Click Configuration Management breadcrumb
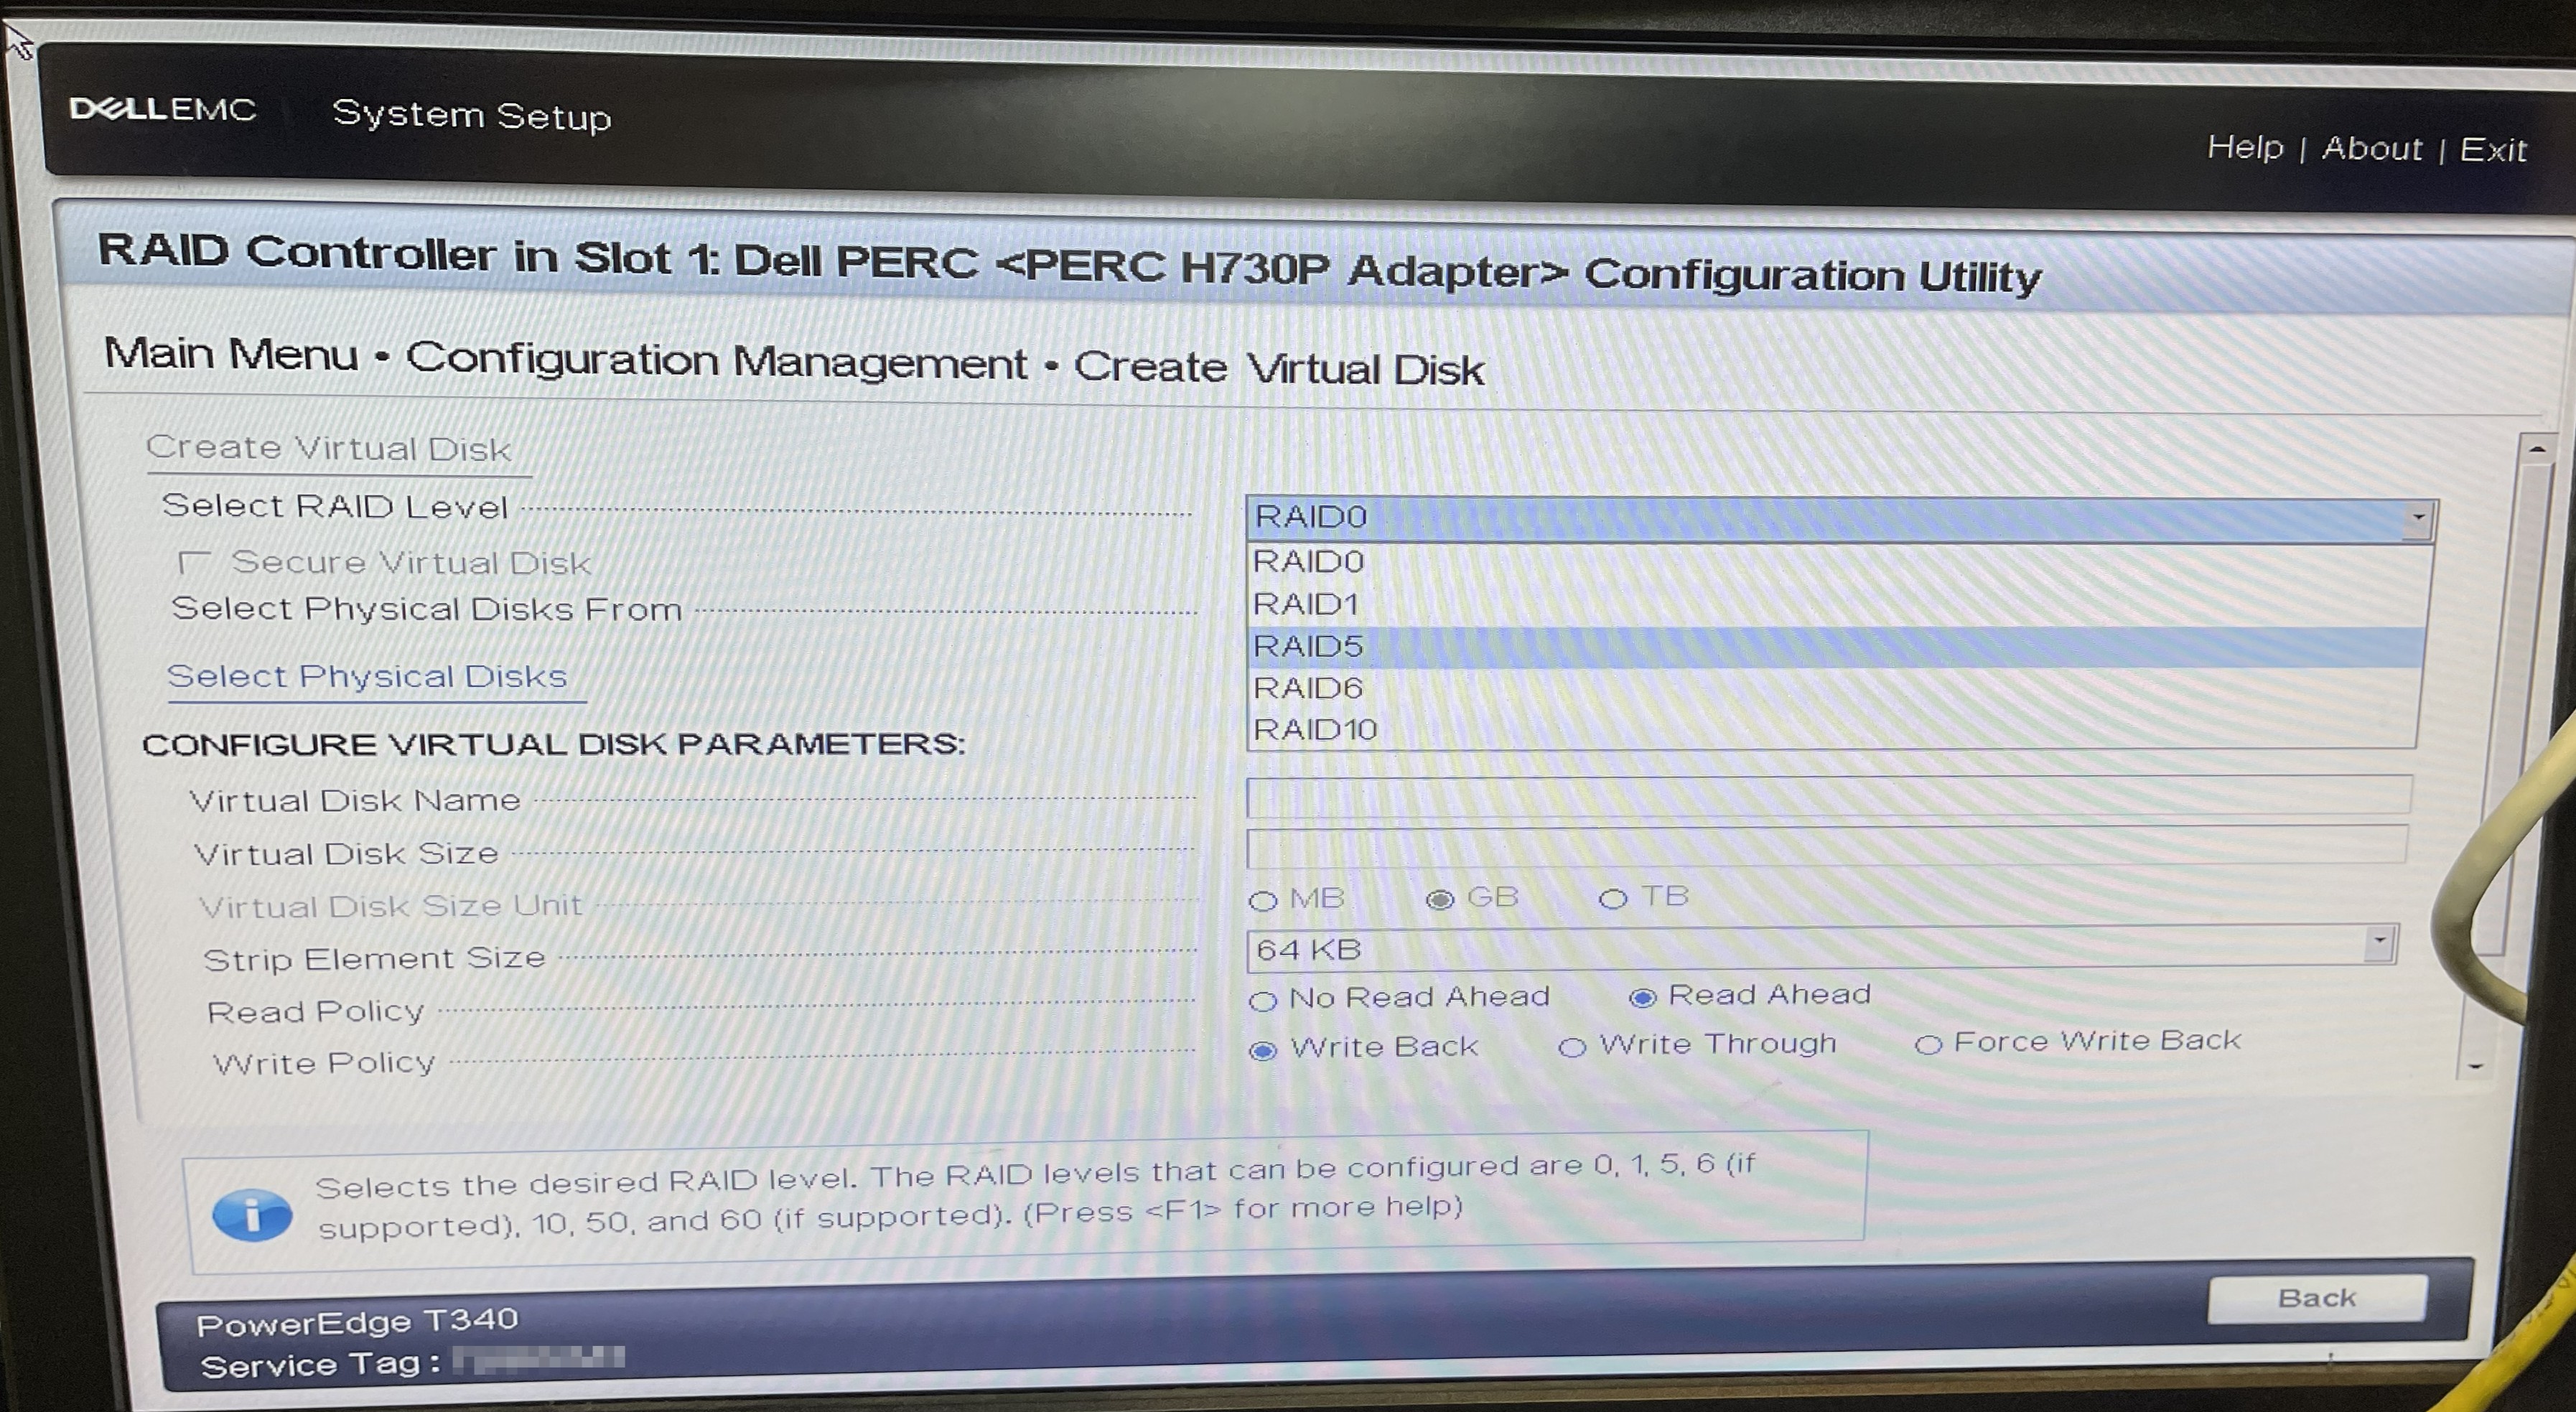2576x1412 pixels. [716, 360]
